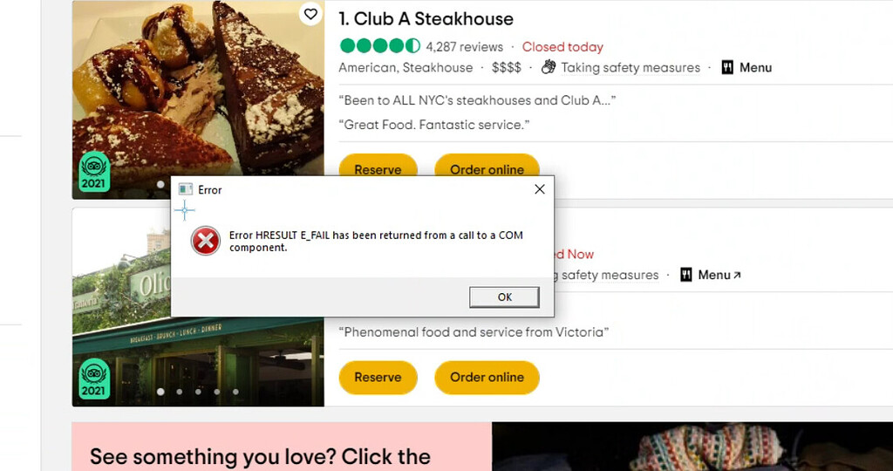Reserve a table at Club A Steakhouse
893x471 pixels.
378,167
